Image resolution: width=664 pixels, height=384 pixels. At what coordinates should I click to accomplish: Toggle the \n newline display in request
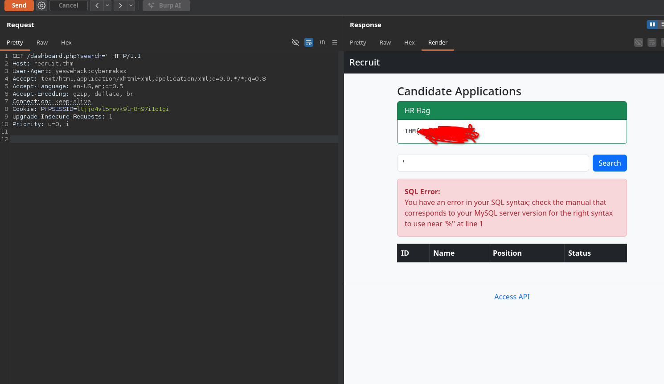point(322,42)
